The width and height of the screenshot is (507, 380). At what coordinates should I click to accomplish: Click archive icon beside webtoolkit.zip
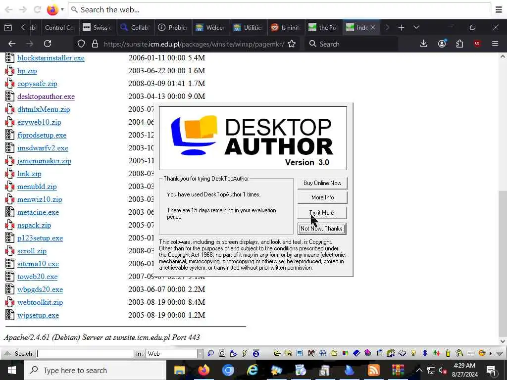pos(10,302)
